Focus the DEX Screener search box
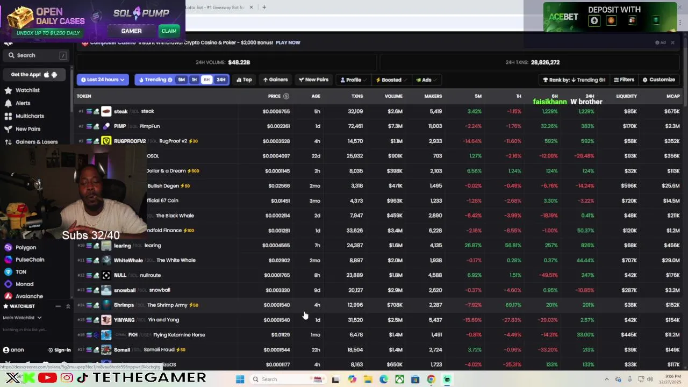This screenshot has width=688, height=387. [37, 55]
